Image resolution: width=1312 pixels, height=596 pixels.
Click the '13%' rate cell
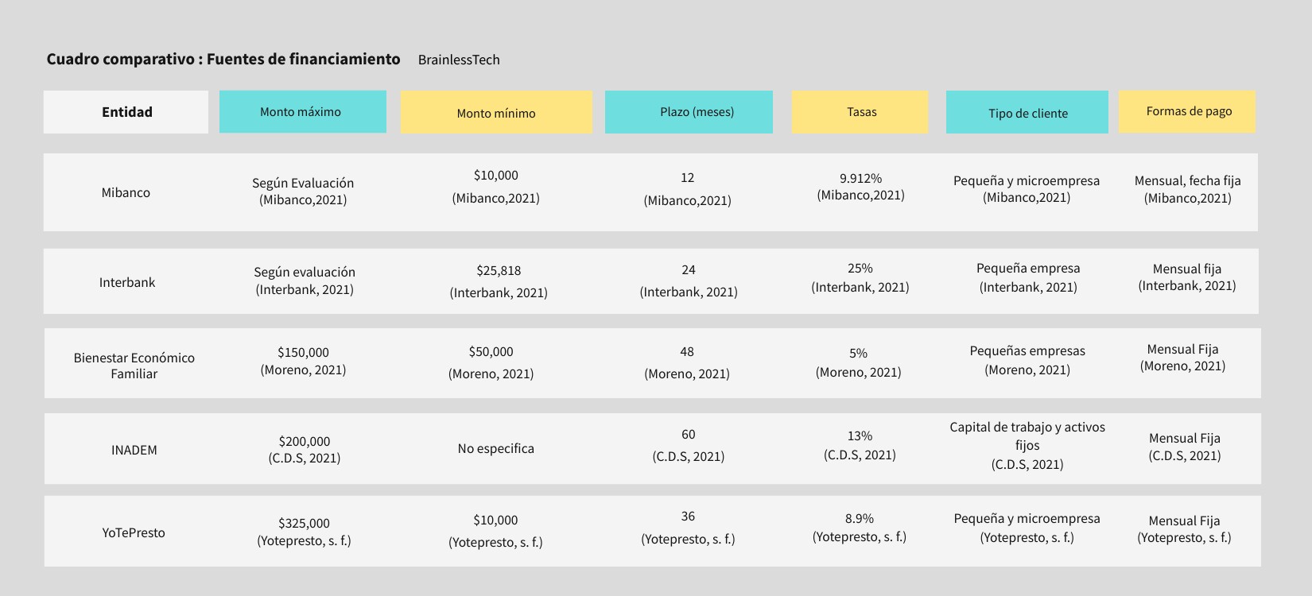860,436
